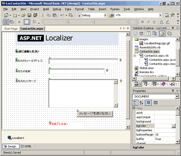The width and height of the screenshot is (181, 156).
Task: Click the bgColor ellipsis color picker button
Action: tap(173, 126)
